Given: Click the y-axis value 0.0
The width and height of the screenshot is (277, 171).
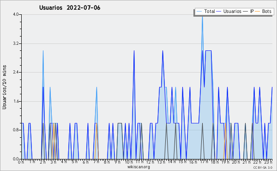Looking at the screenshot, I should point(16,159).
